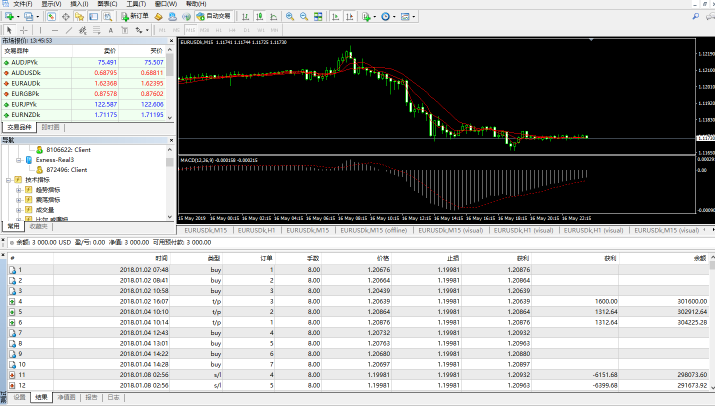Select the text label tool
This screenshot has width=715, height=406.
125,30
